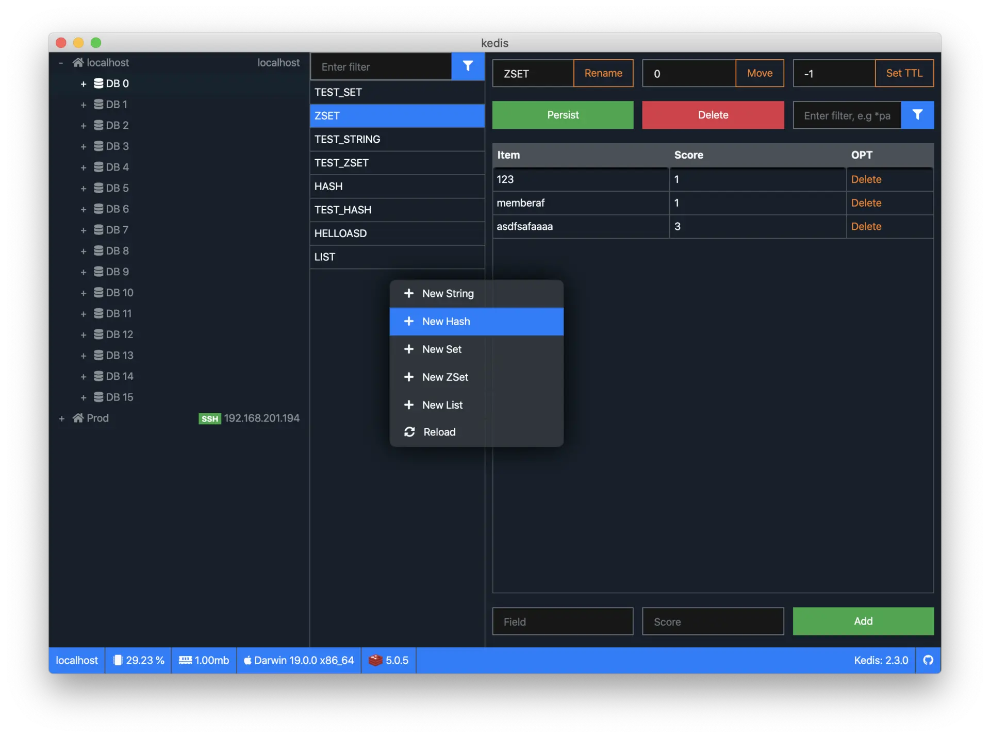Viewport: 990px width, 738px height.
Task: Click the memory usage 1.00mb indicator
Action: (x=204, y=660)
